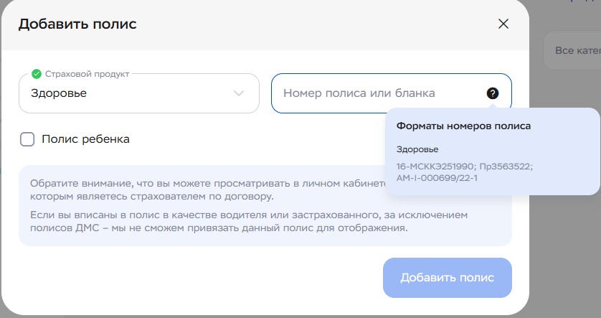Select the example number 16-МСККЭ251990

(435, 167)
